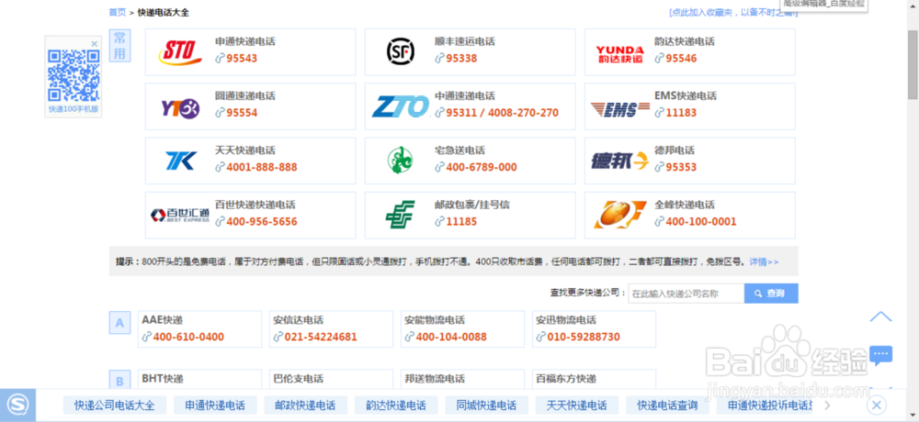Screen dimensions: 919x422
Task: Click the orange 全峰快递 logo
Action: pos(619,215)
